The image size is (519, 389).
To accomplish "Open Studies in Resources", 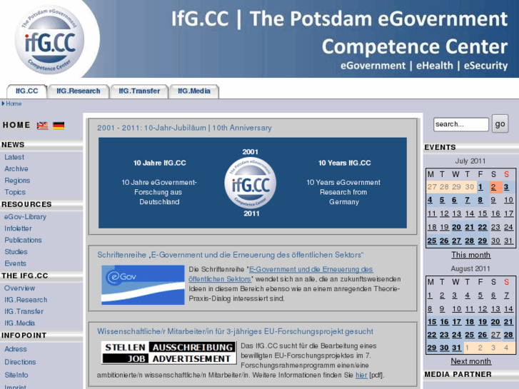I will [16, 252].
